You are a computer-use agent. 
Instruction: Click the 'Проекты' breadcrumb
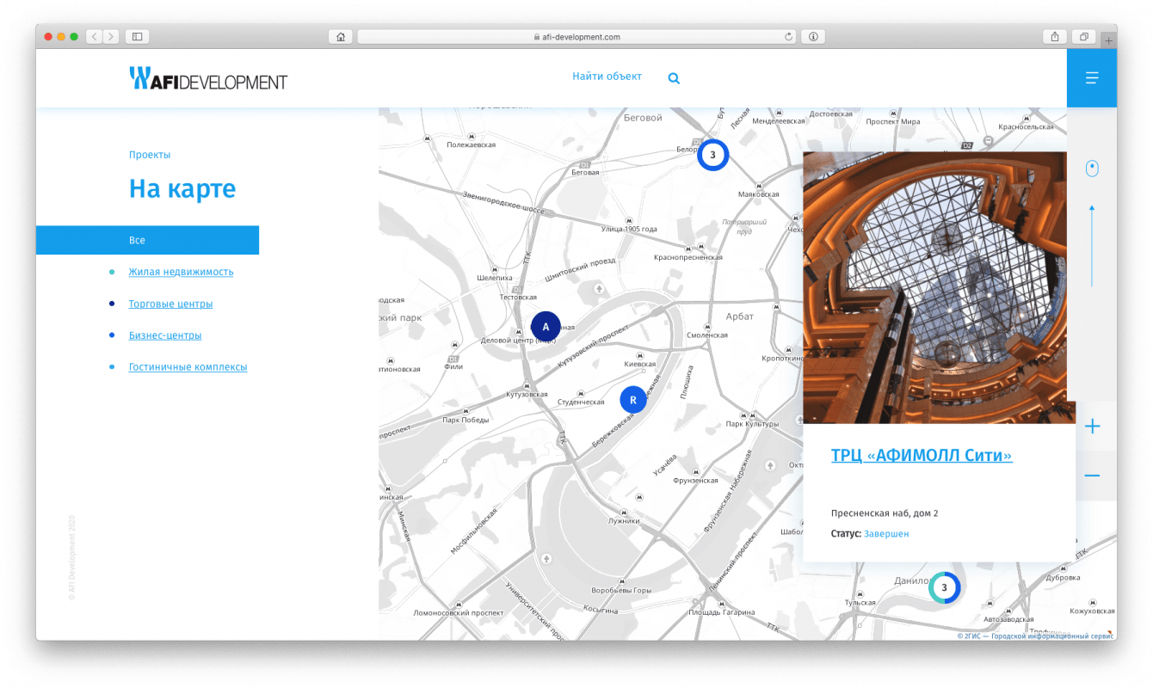coord(150,155)
